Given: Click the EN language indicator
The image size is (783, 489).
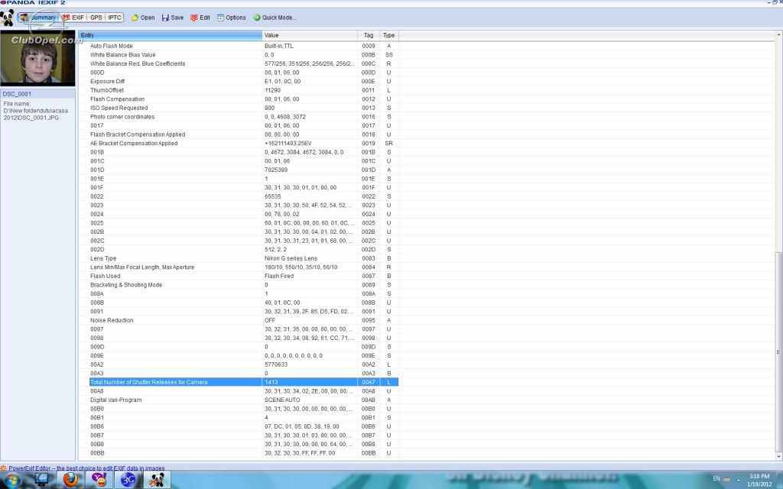Looking at the screenshot, I should [716, 479].
